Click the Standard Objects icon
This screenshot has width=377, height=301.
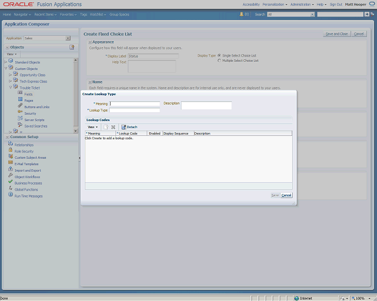click(x=11, y=61)
